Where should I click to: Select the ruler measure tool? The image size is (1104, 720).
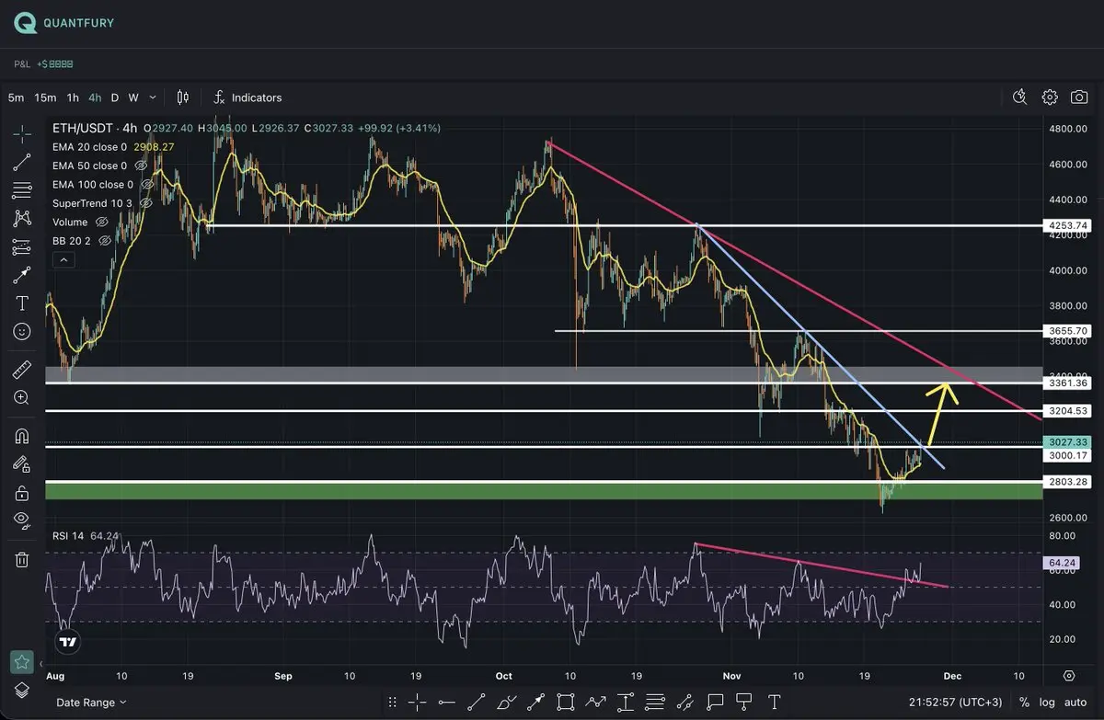22,371
